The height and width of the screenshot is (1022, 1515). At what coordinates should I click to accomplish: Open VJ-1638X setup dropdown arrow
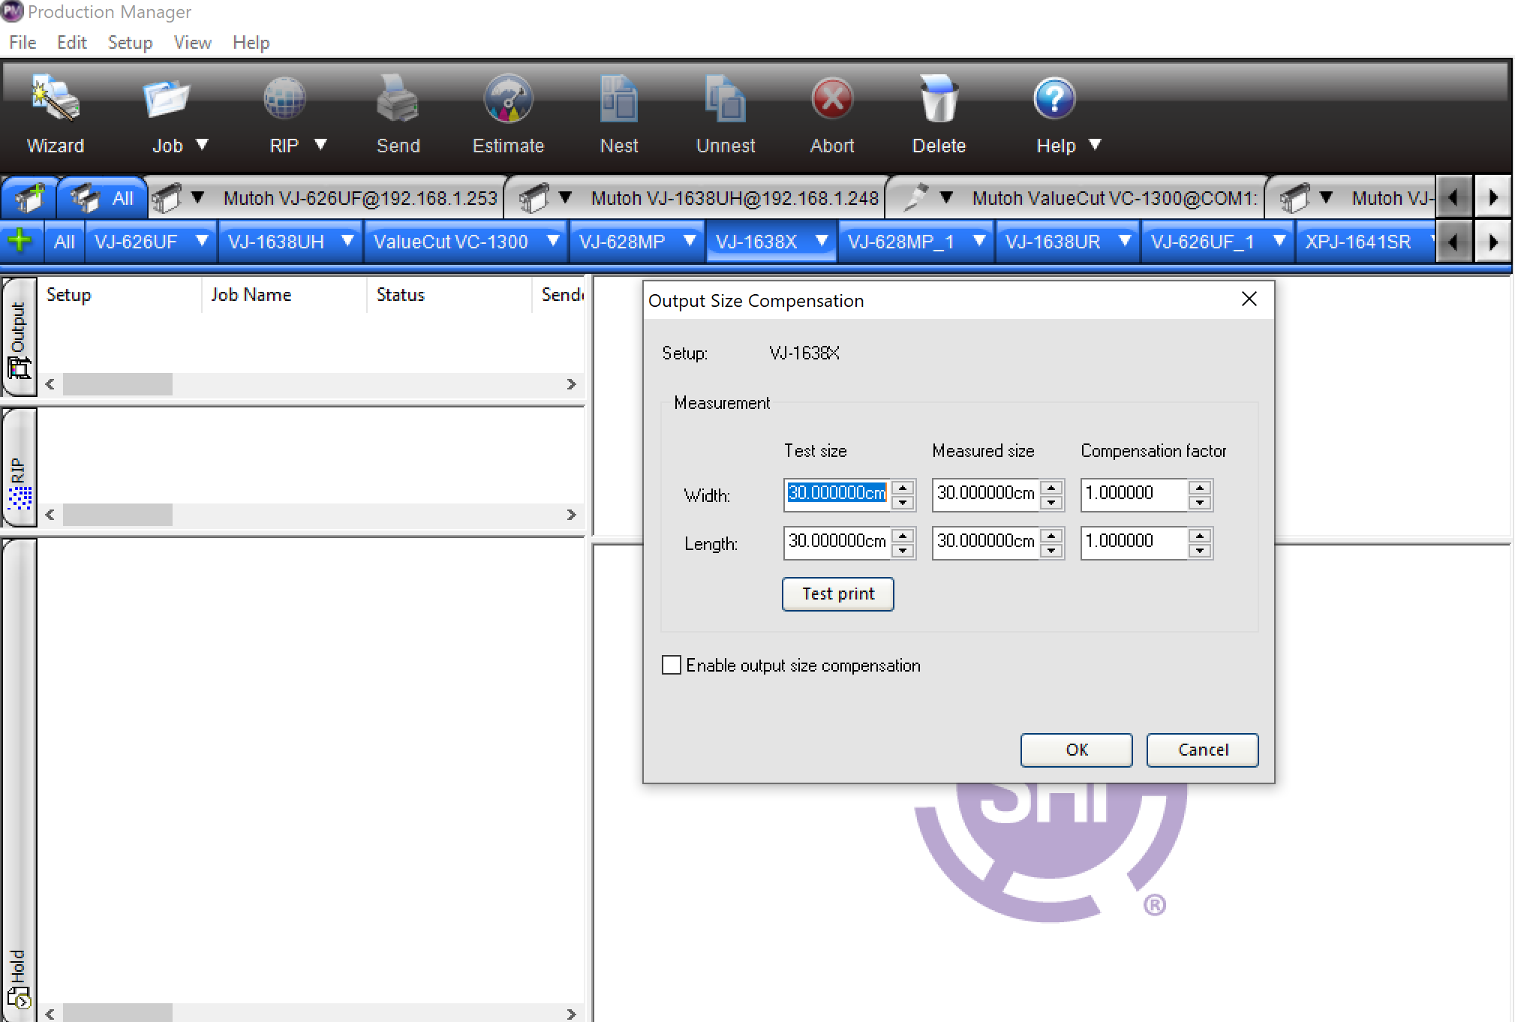pos(822,241)
